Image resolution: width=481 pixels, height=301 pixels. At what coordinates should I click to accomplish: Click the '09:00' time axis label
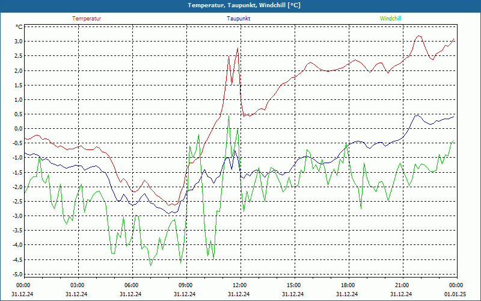coord(185,285)
